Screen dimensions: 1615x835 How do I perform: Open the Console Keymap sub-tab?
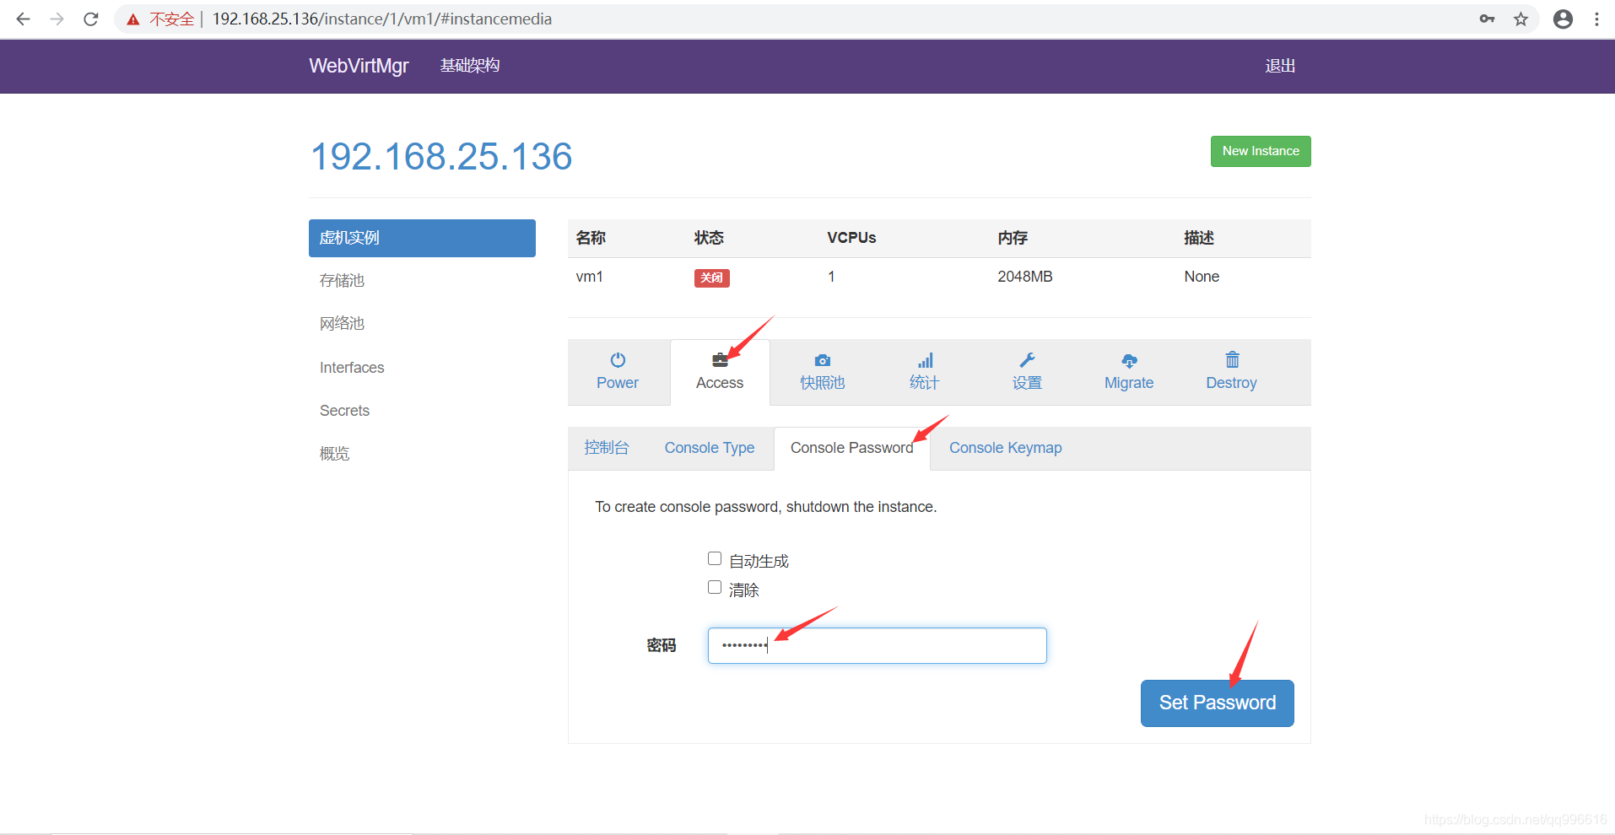(x=1005, y=448)
